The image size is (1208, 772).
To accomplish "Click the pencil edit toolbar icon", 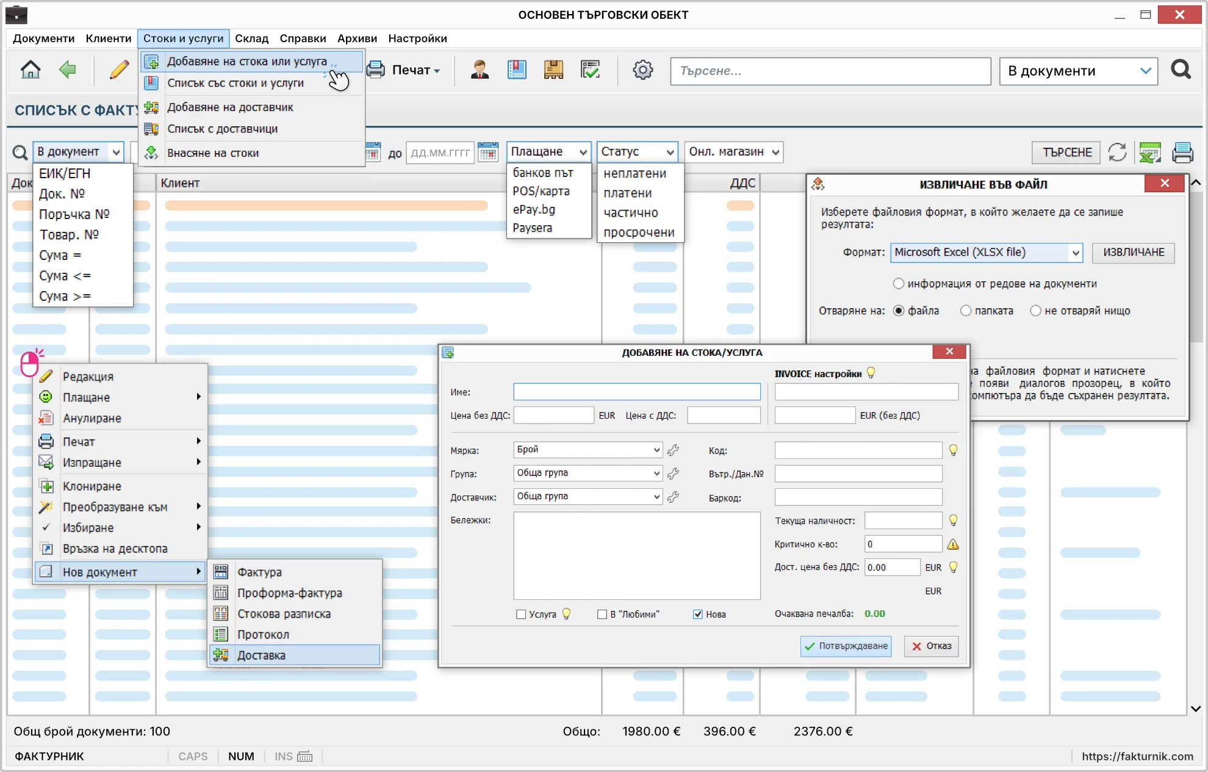I will pyautogui.click(x=120, y=70).
